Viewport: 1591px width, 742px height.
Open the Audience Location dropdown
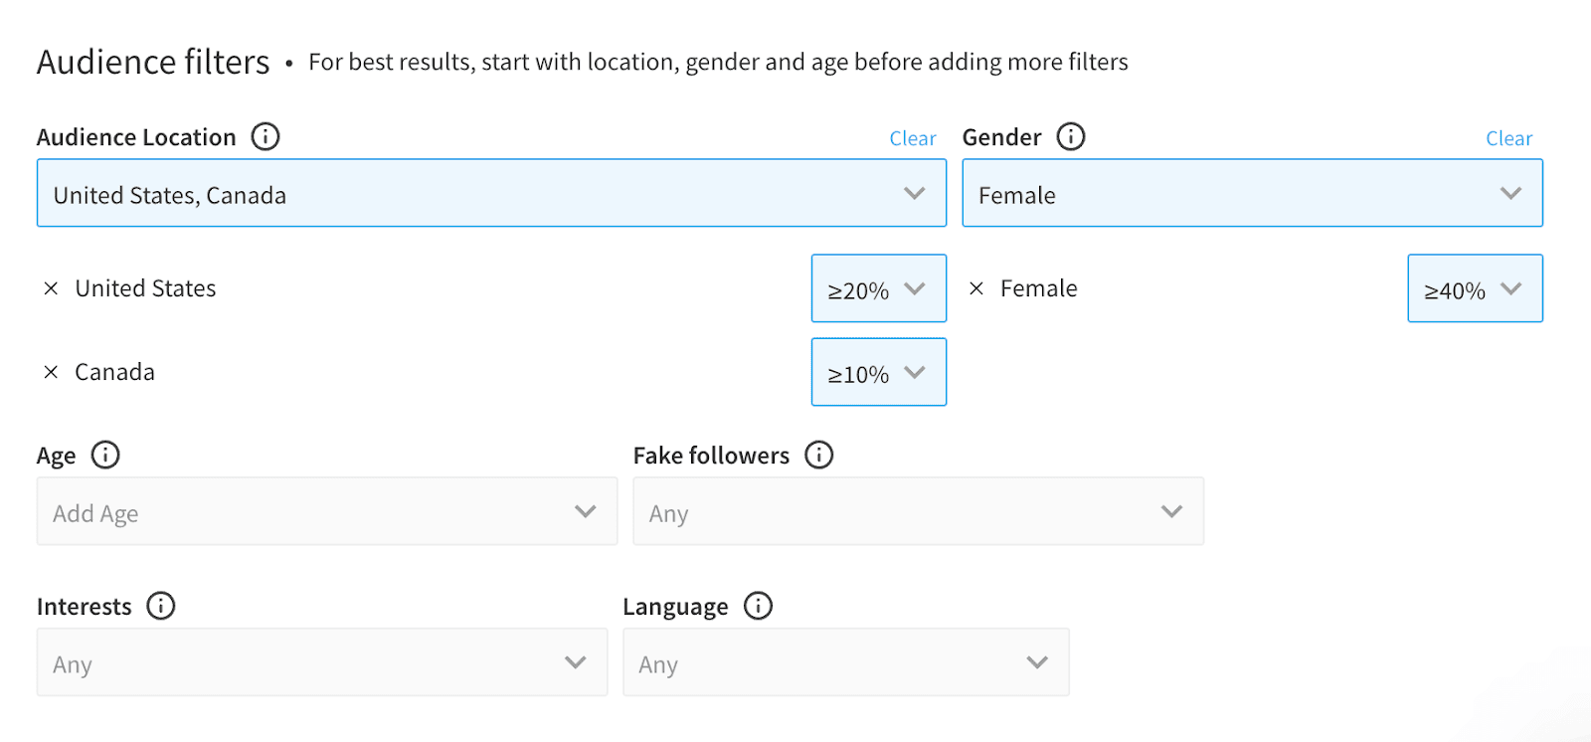point(491,193)
